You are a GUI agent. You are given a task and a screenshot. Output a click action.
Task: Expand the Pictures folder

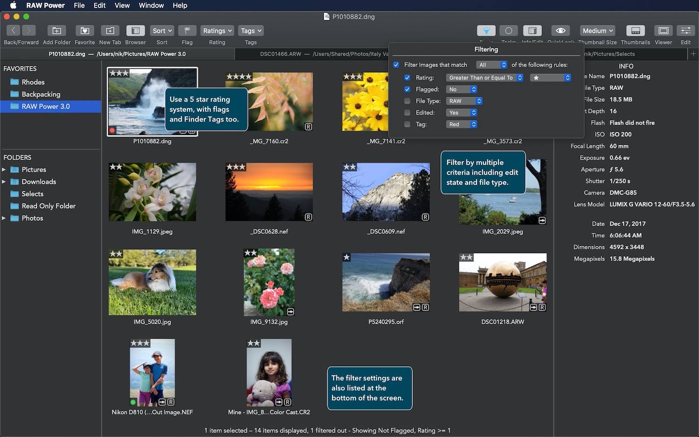[x=4, y=170]
